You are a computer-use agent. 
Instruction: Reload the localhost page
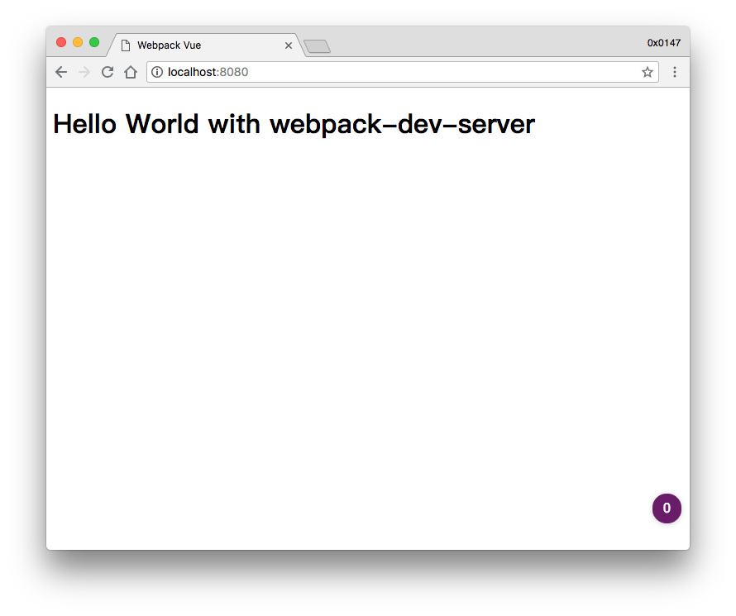tap(108, 73)
